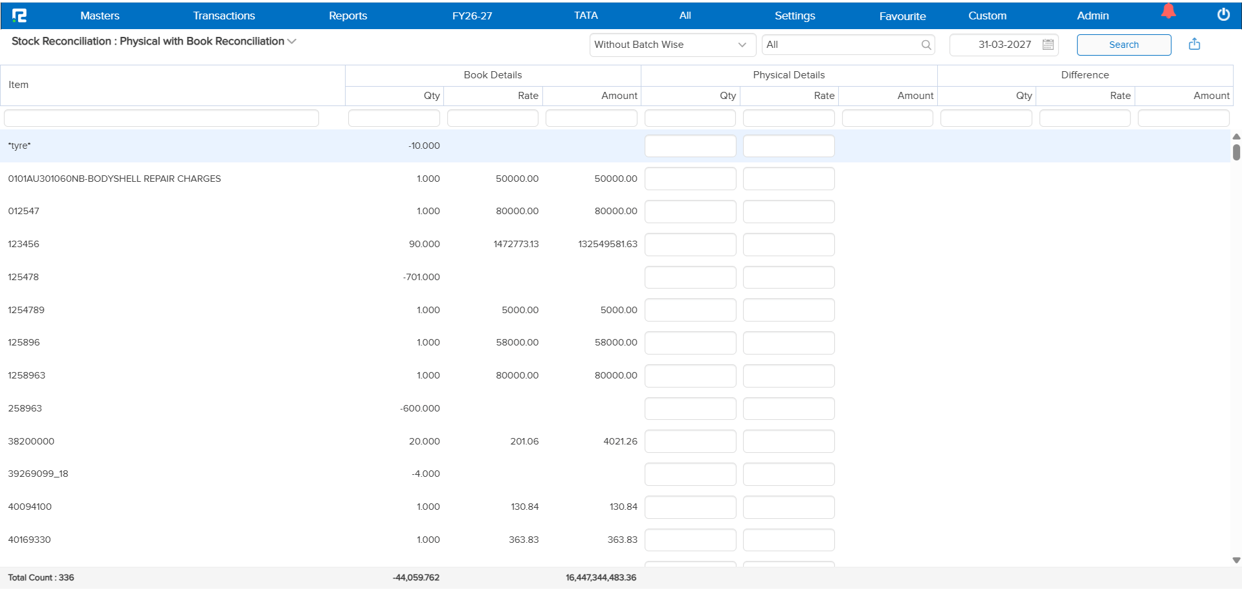This screenshot has height=592, width=1242.
Task: Open the Custom menu
Action: click(x=987, y=16)
